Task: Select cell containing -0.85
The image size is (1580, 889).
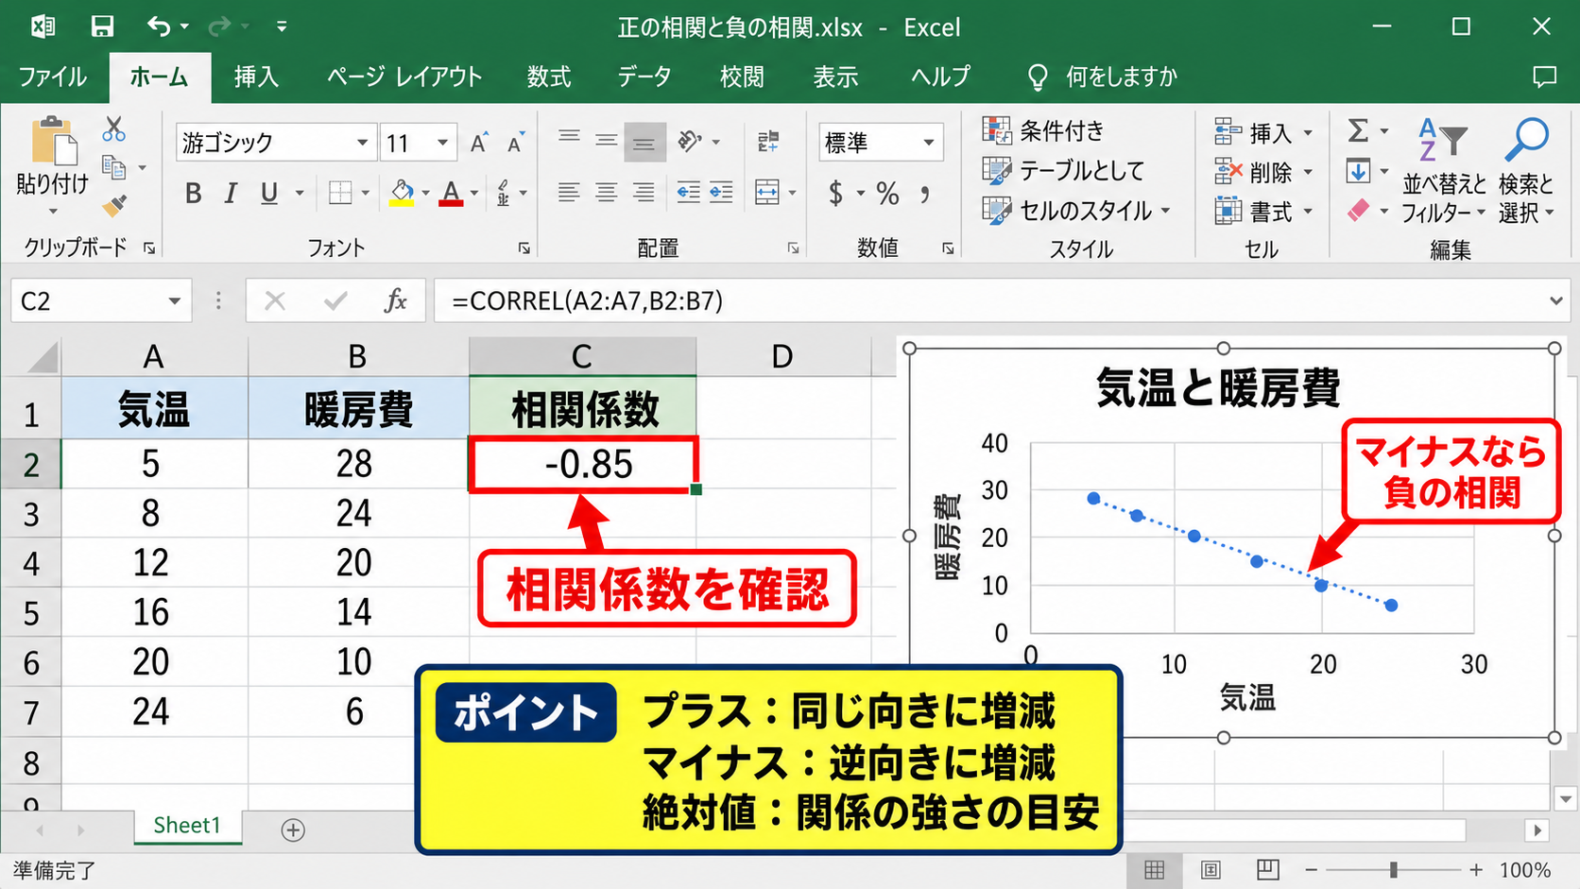Action: pyautogui.click(x=583, y=464)
